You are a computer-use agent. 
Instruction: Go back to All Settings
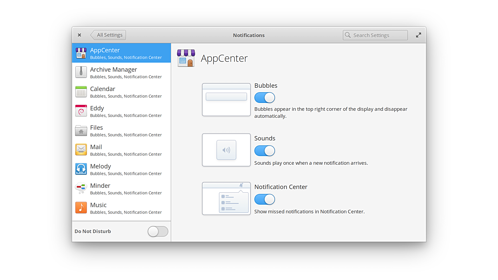coord(109,35)
